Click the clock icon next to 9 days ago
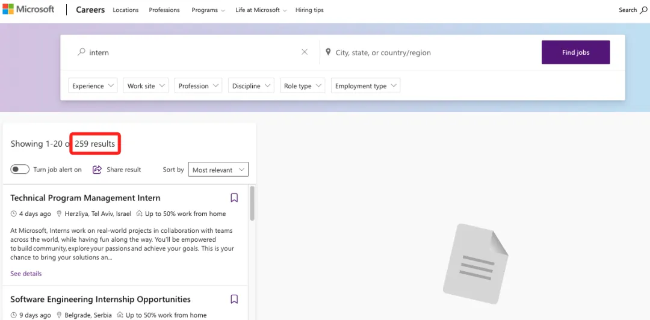The width and height of the screenshot is (650, 320). pyautogui.click(x=14, y=315)
